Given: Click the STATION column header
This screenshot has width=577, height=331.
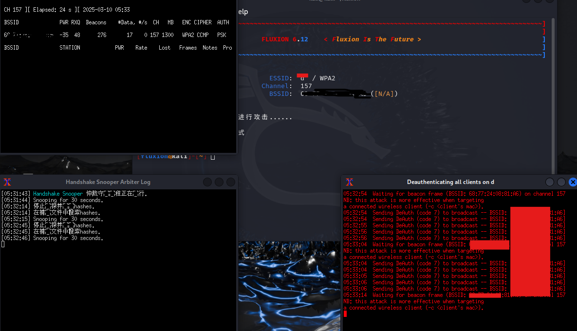Looking at the screenshot, I should (70, 48).
